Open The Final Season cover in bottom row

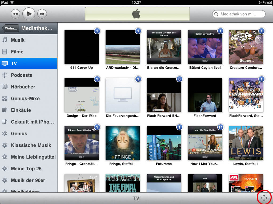point(123,183)
